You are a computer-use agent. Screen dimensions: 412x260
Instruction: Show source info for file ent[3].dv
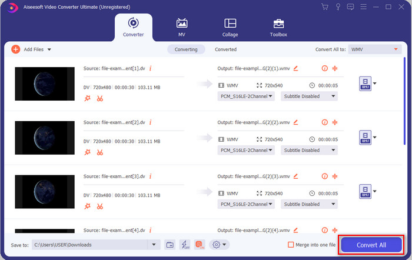coord(150,176)
